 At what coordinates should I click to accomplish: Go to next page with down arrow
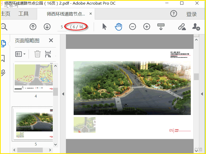click(47, 27)
